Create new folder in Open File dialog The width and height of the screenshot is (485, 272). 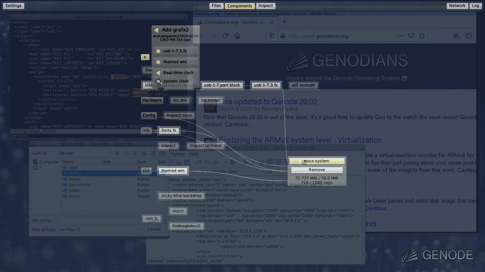click(x=144, y=153)
